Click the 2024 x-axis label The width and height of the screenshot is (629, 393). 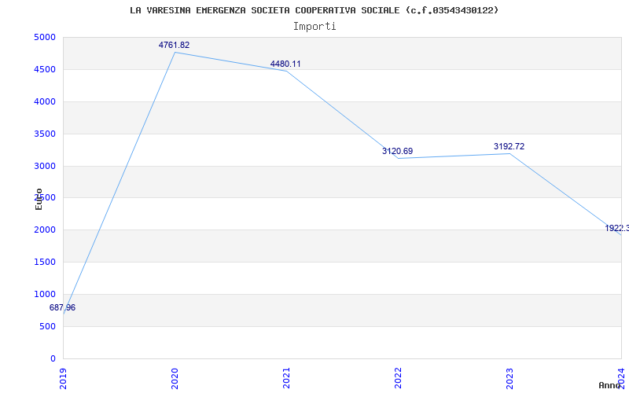pos(621,378)
